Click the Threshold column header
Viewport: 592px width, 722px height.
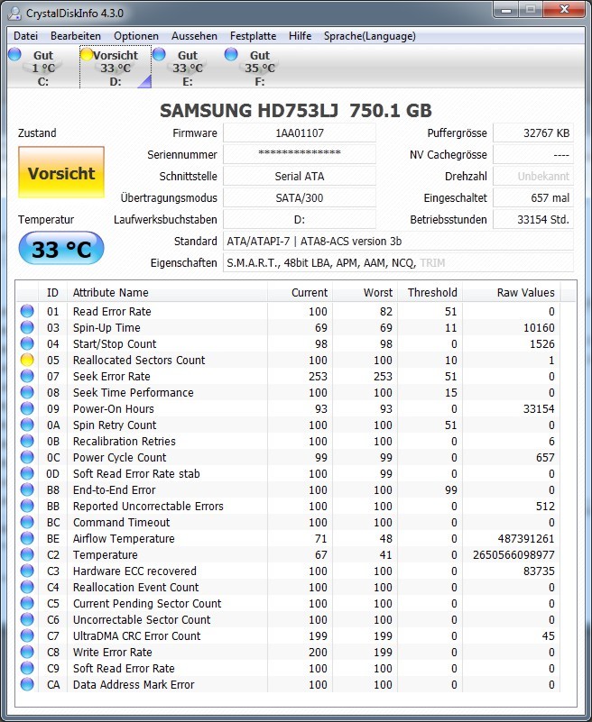click(x=430, y=292)
